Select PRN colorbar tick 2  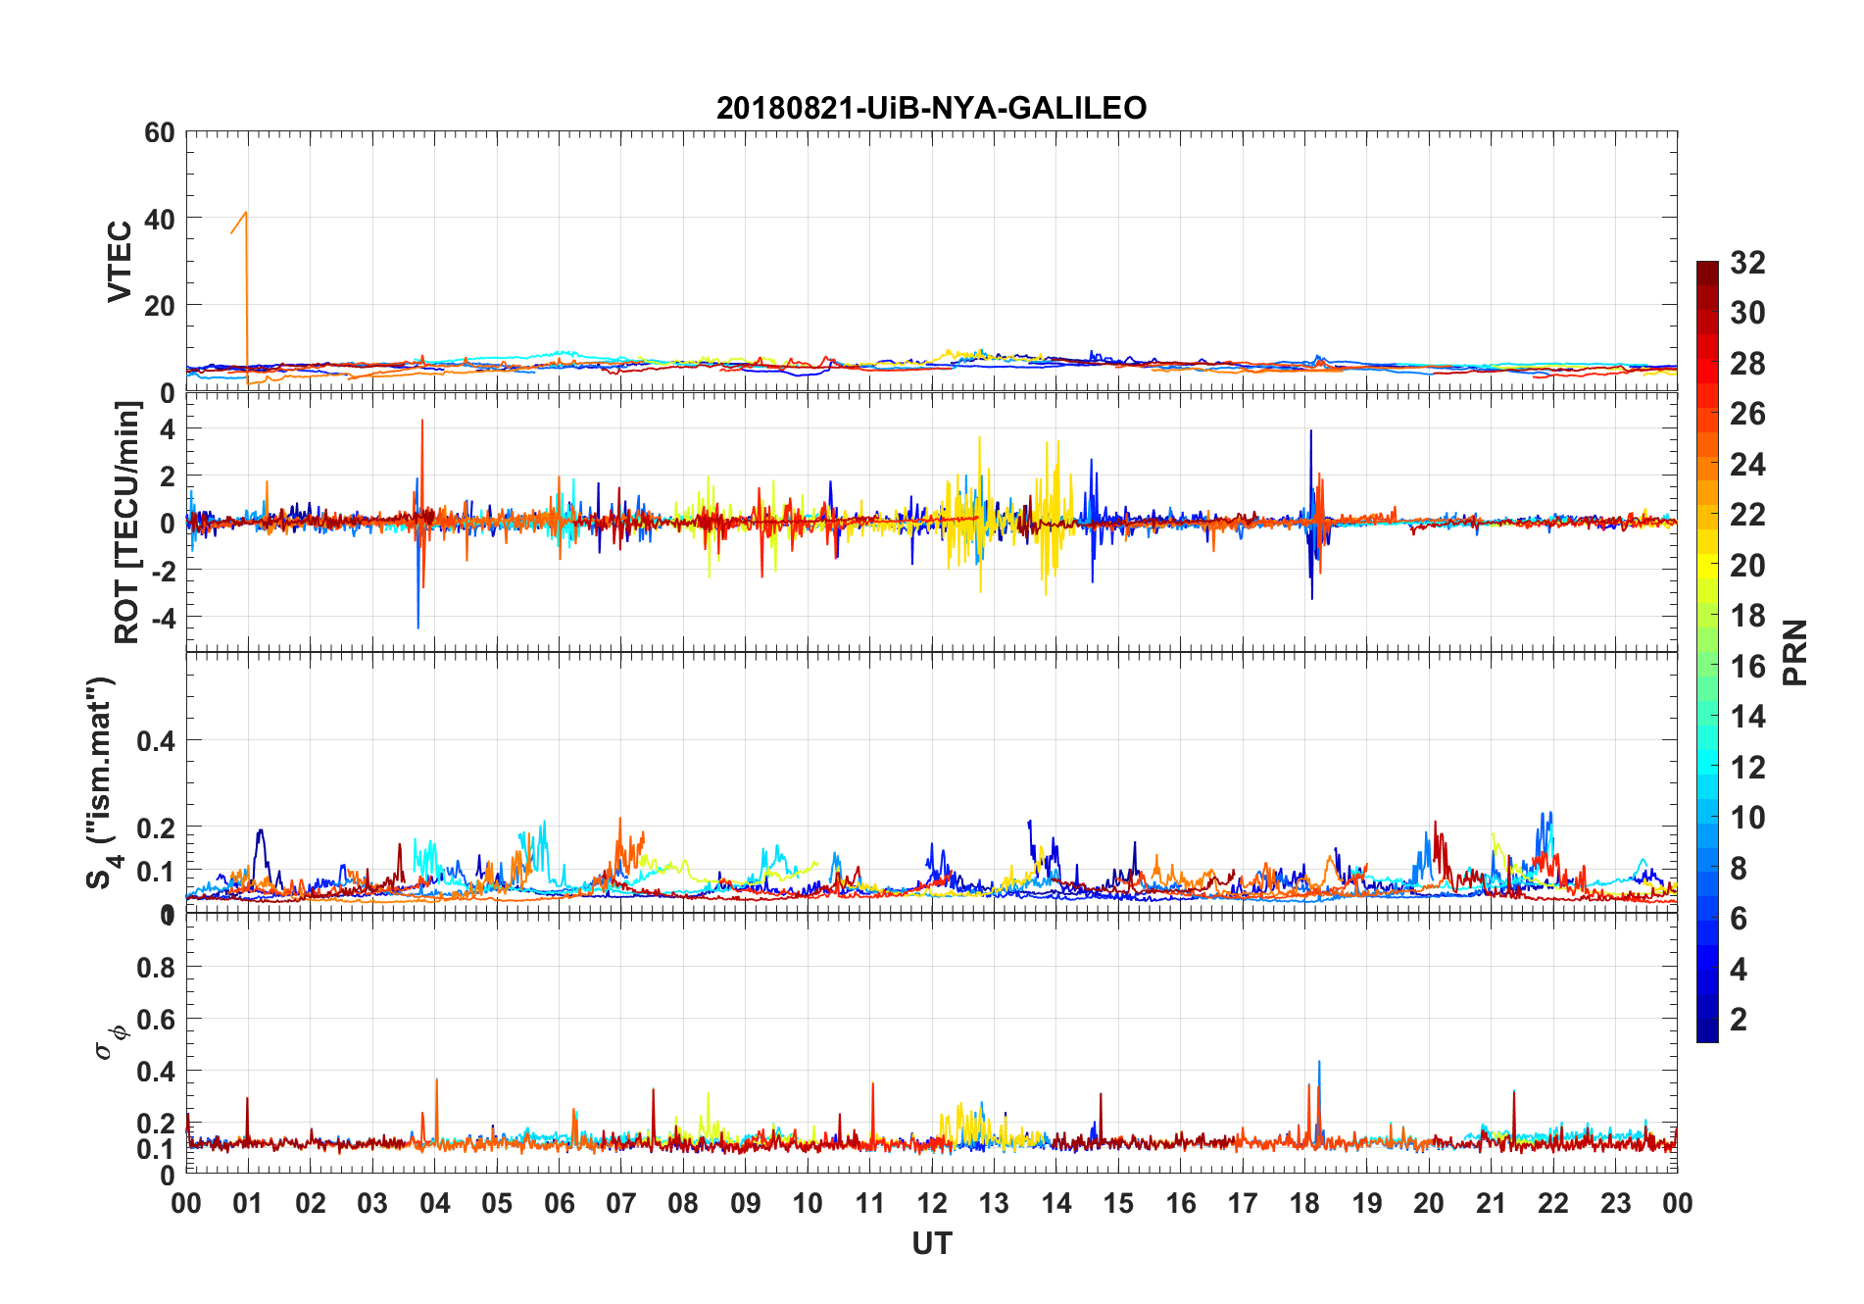point(1740,1020)
